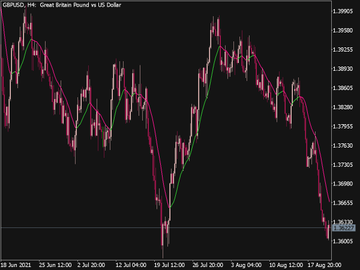The width and height of the screenshot is (360, 270).
Task: Click the 1.36005 price axis label
Action: (343, 241)
